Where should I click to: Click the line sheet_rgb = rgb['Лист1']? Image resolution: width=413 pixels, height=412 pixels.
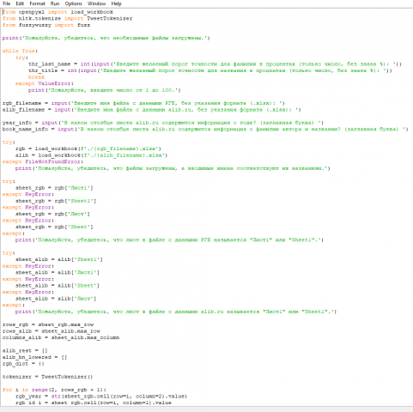[x=54, y=188]
